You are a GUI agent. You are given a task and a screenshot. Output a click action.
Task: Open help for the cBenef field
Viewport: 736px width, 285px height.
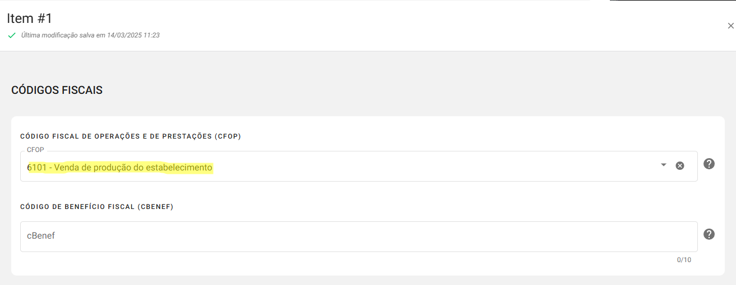709,234
